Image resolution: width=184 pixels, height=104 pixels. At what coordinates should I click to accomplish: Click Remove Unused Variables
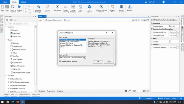(101, 9)
